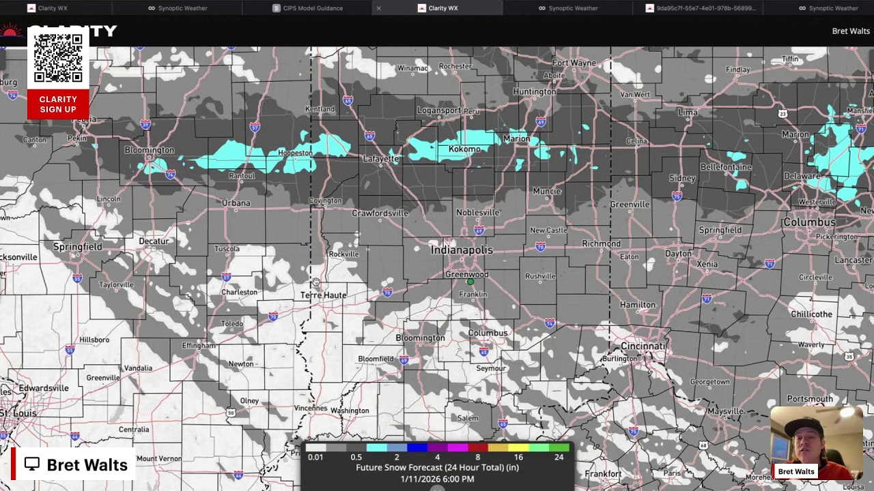Image resolution: width=874 pixels, height=491 pixels.
Task: Click the I-55 shield near Hillsboro
Action: coord(70,350)
